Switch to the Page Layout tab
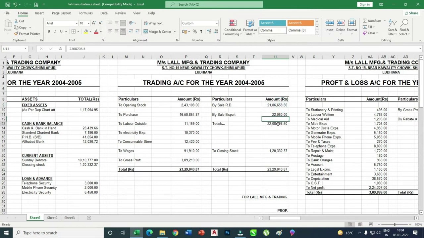This screenshot has height=238, width=424. pos(61,13)
